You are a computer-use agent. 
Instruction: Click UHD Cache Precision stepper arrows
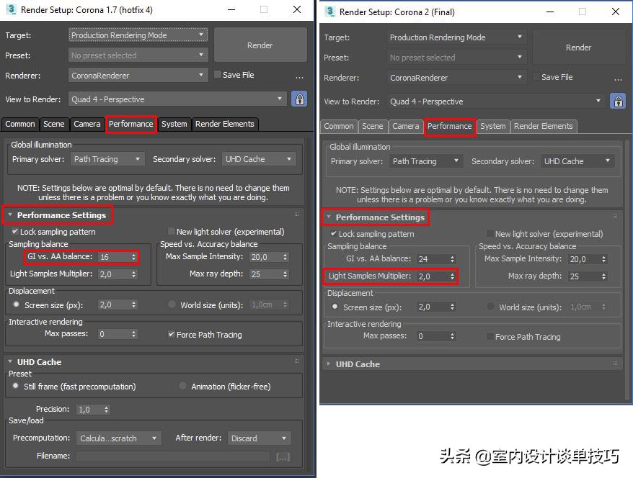point(106,410)
